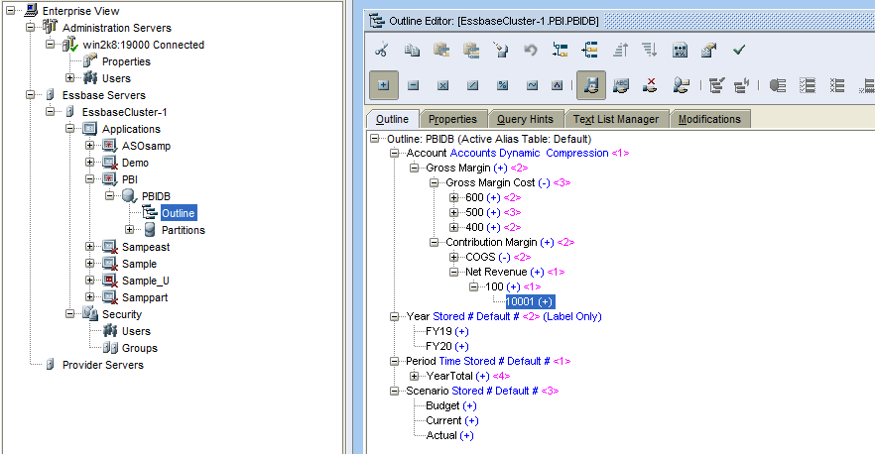The height and width of the screenshot is (454, 875).
Task: Sort members descending using toolbar icon
Action: 650,51
